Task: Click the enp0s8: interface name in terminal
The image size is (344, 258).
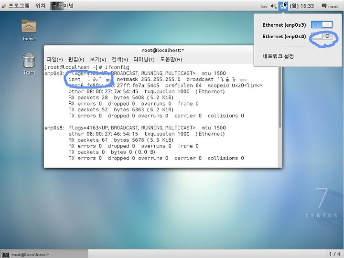Action: [54, 128]
